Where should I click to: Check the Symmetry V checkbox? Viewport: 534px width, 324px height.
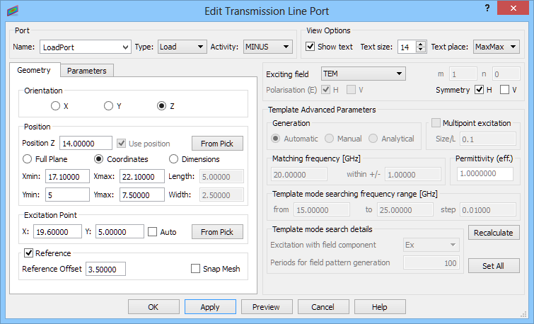coord(504,90)
